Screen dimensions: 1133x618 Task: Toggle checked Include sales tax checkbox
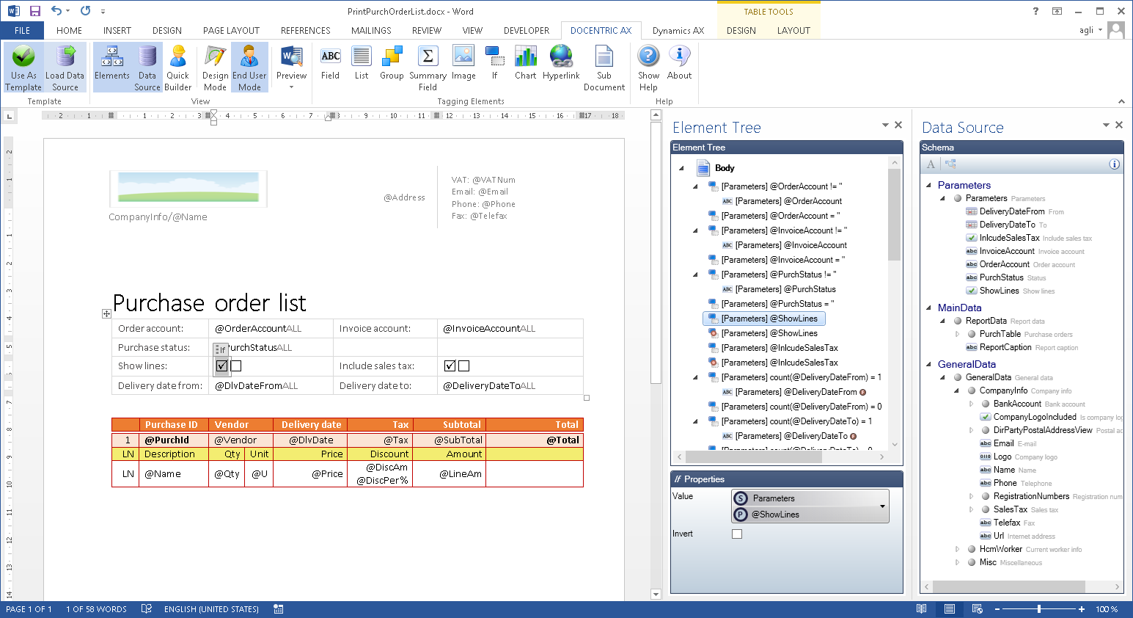click(450, 366)
